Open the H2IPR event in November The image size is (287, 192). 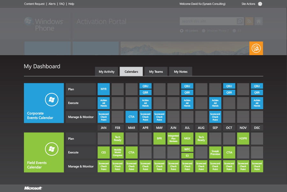click(x=243, y=138)
